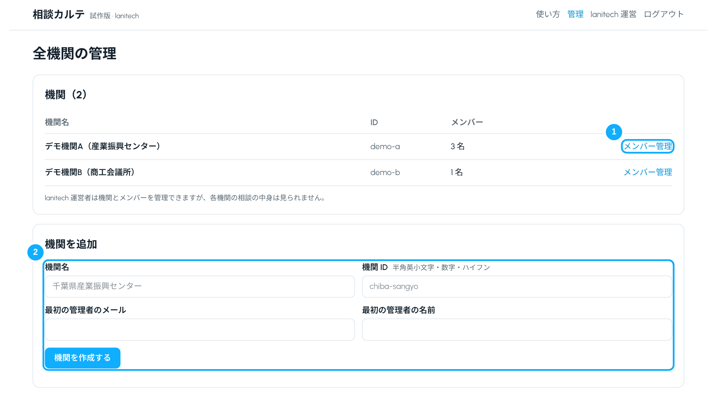Screen dimensions: 717x397
Task: Select the text デモ機関B（商工会議所）
Action: [x=90, y=172]
